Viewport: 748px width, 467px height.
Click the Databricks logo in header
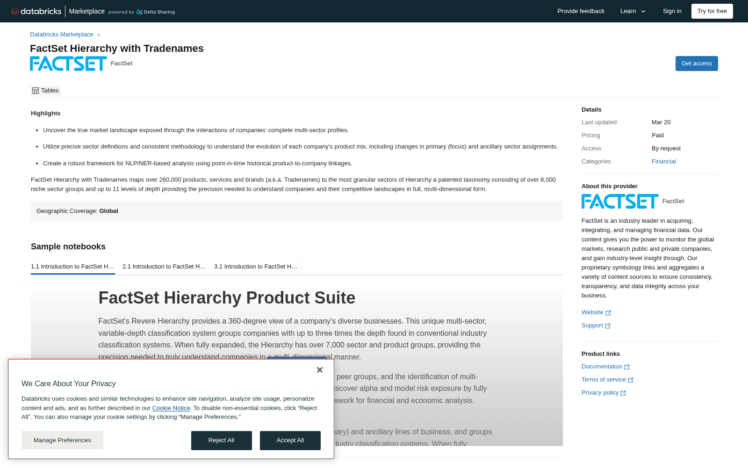point(36,11)
